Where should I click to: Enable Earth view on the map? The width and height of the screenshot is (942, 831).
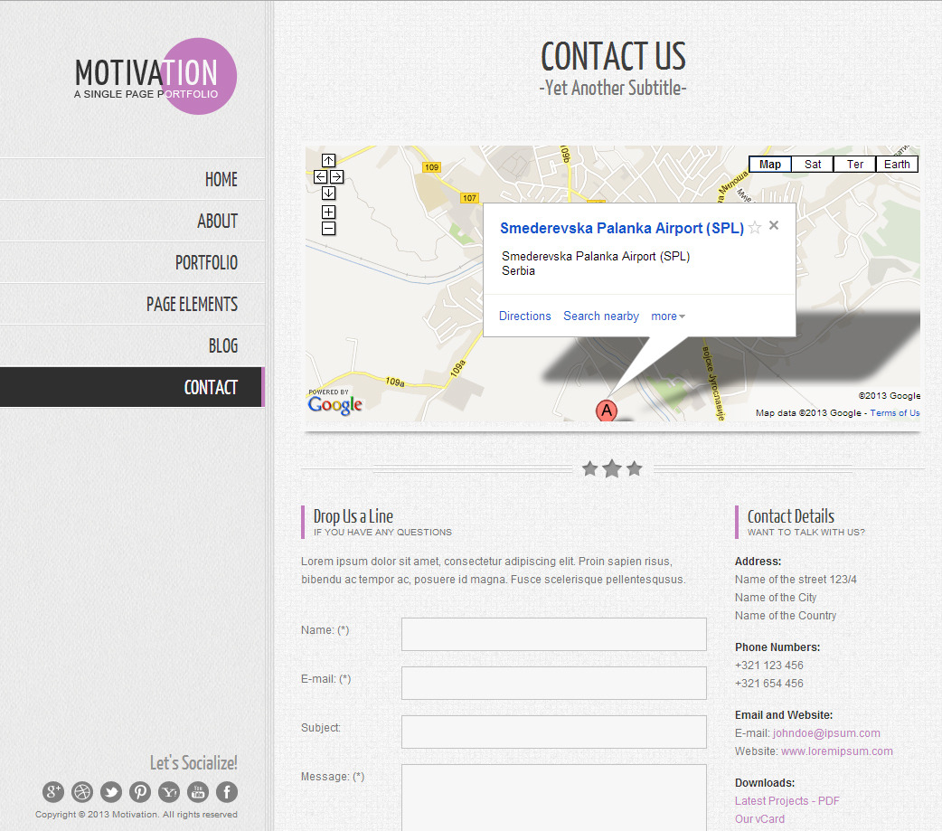[897, 164]
